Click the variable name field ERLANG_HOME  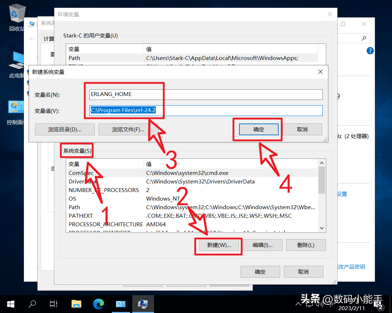(x=206, y=95)
